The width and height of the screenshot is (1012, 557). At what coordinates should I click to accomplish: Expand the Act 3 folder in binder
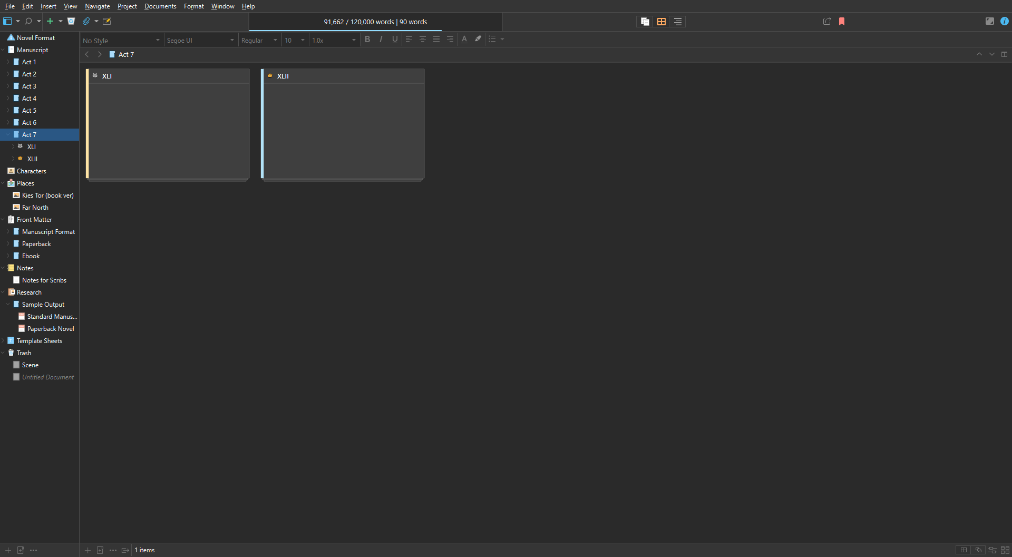(x=8, y=86)
